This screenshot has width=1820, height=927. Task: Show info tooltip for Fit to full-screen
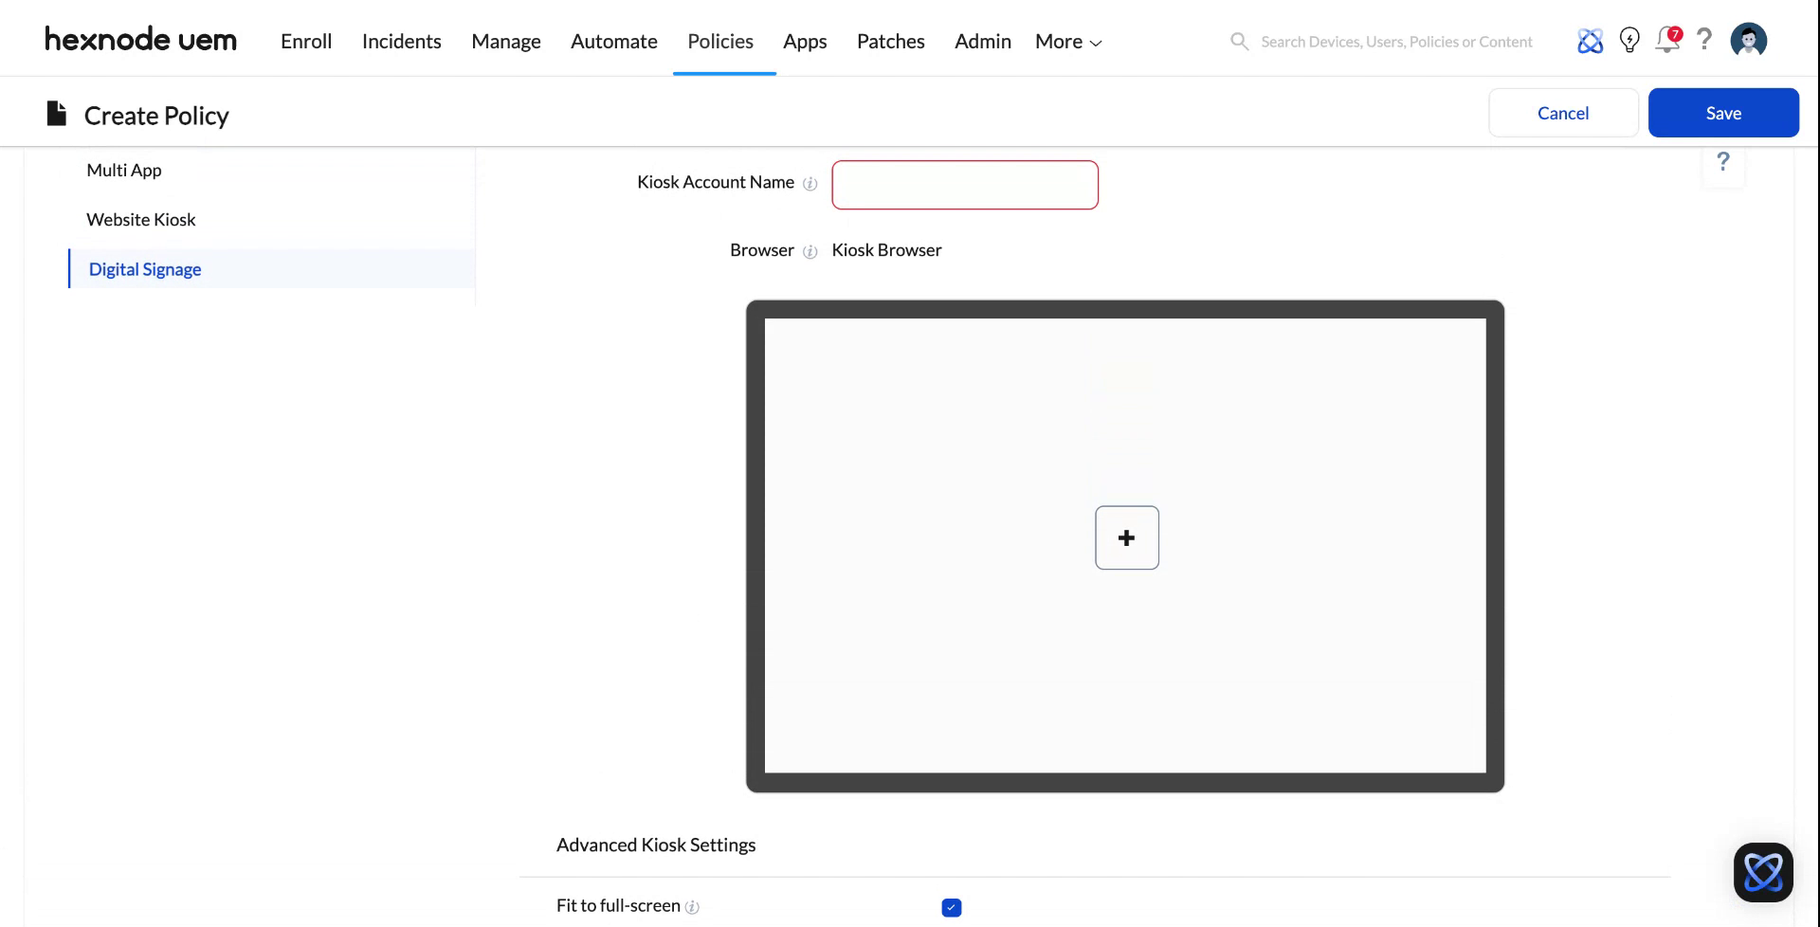pos(693,907)
